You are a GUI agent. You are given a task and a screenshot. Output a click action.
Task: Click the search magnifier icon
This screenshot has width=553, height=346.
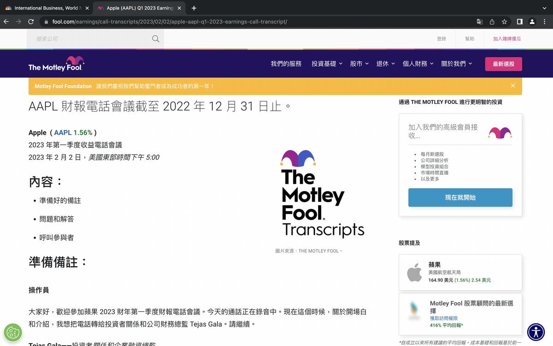156,39
